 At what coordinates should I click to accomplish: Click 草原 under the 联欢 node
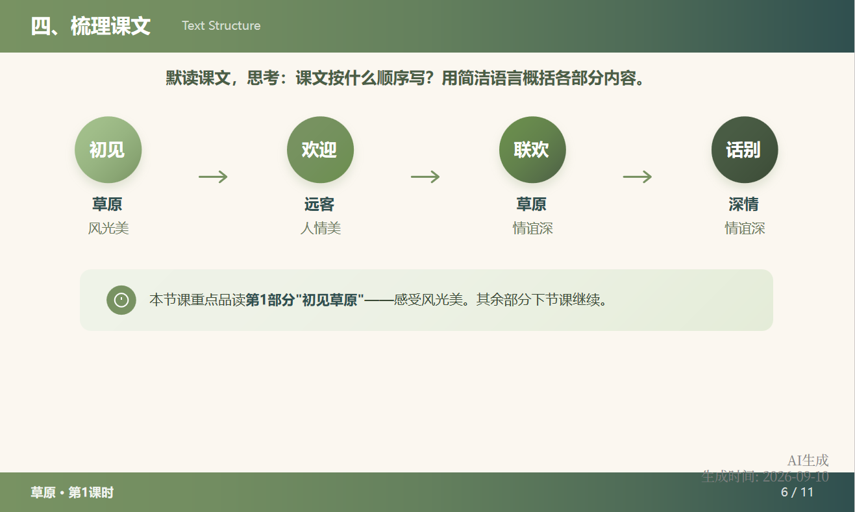[532, 204]
